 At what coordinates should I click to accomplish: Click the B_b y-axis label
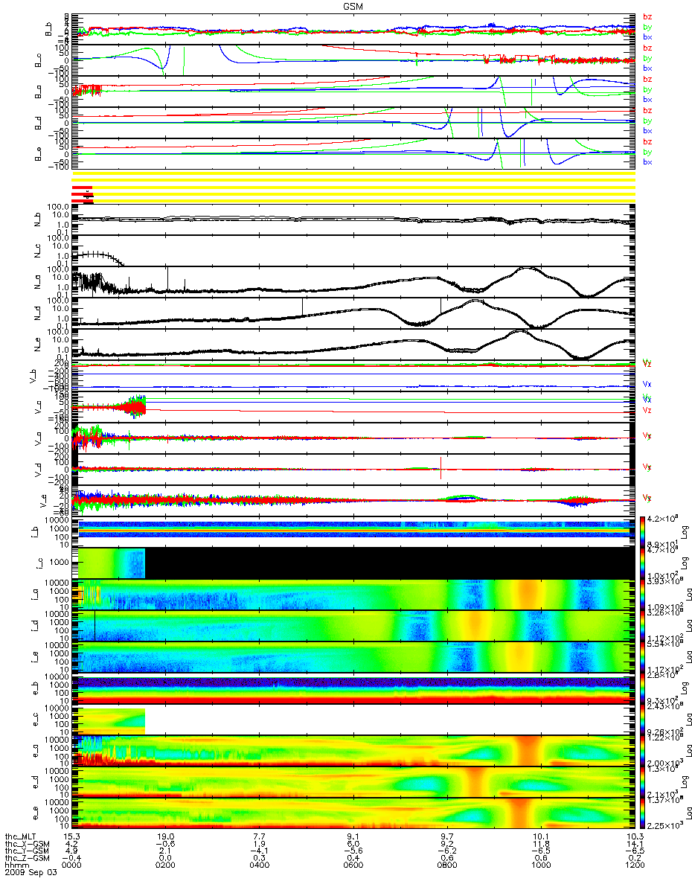coord(48,28)
